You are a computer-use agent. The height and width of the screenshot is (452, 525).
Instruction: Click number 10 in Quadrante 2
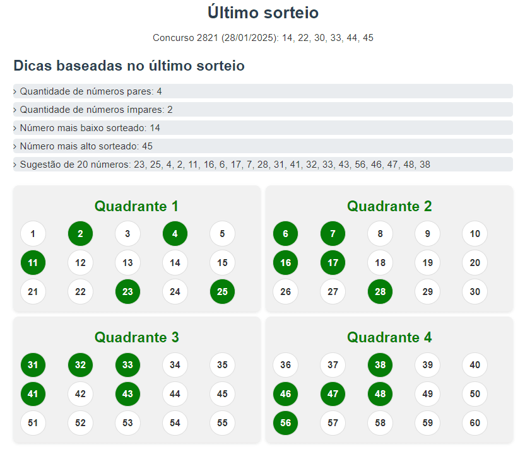click(475, 233)
